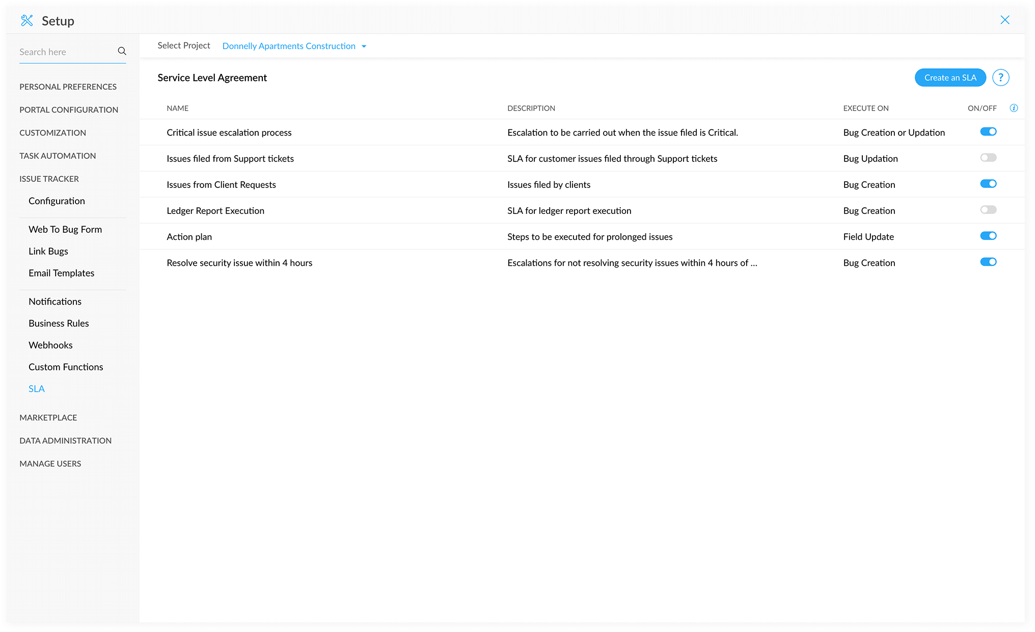Click 'Escalation to be carried out' description
This screenshot has height=632, width=1035.
pyautogui.click(x=622, y=132)
